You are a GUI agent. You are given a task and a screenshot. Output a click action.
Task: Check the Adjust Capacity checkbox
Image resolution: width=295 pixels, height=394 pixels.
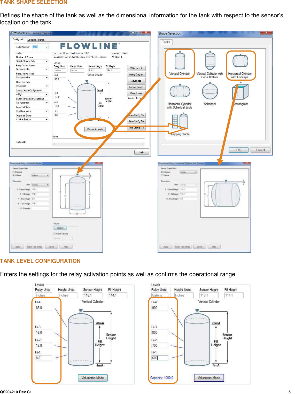click(x=54, y=234)
